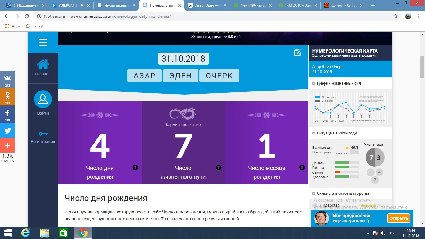This screenshot has width=425, height=239.
Task: Click the Войти user icon
Action: click(43, 99)
